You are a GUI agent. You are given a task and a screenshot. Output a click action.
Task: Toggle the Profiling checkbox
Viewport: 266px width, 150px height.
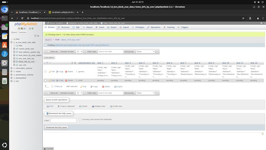[x=45, y=45]
